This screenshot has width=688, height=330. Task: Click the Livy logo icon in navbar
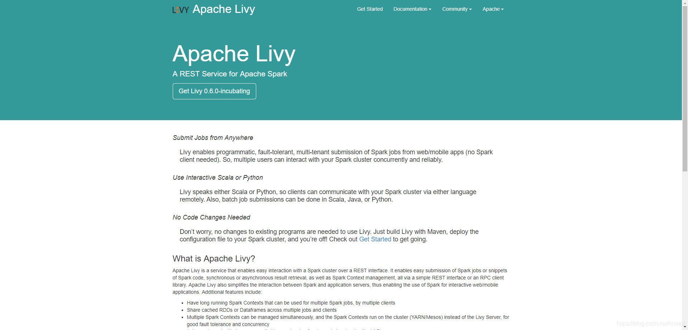pyautogui.click(x=181, y=10)
